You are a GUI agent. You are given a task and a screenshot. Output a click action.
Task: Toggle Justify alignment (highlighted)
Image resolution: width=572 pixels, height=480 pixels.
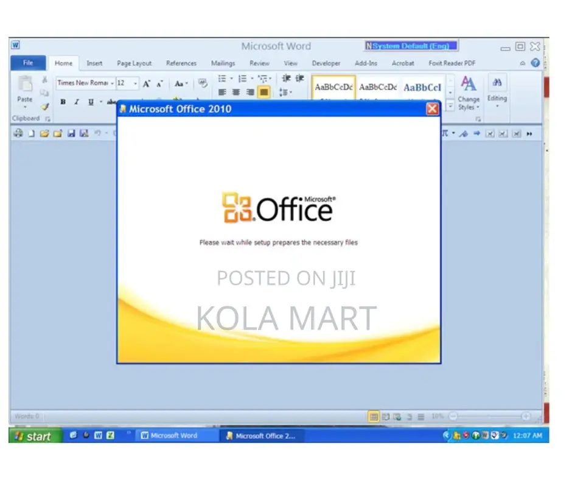263,92
